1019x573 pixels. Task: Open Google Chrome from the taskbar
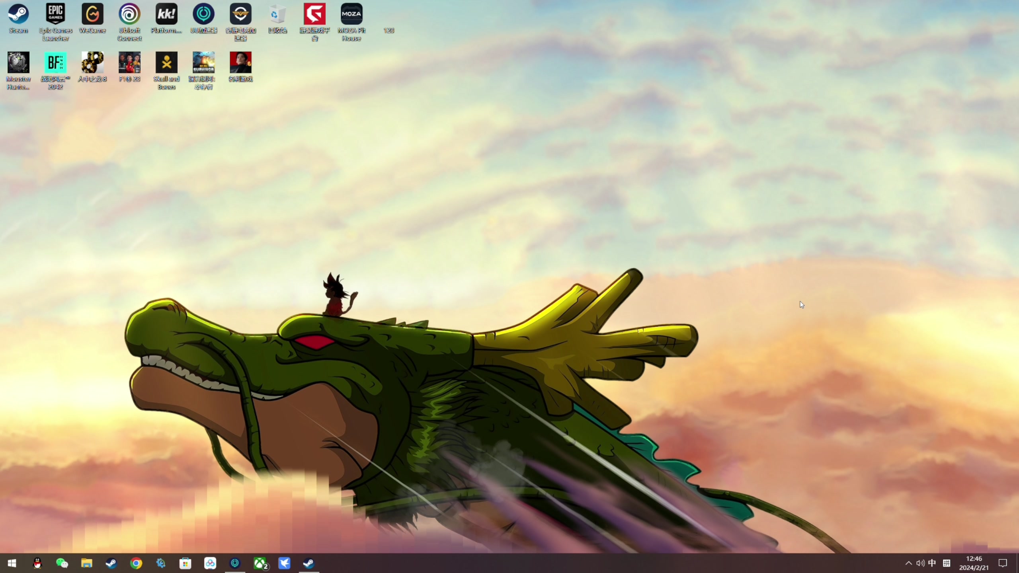coord(136,563)
